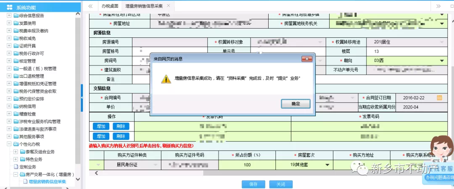
Task: Confirm the message with the 确定 button
Action: (x=296, y=104)
